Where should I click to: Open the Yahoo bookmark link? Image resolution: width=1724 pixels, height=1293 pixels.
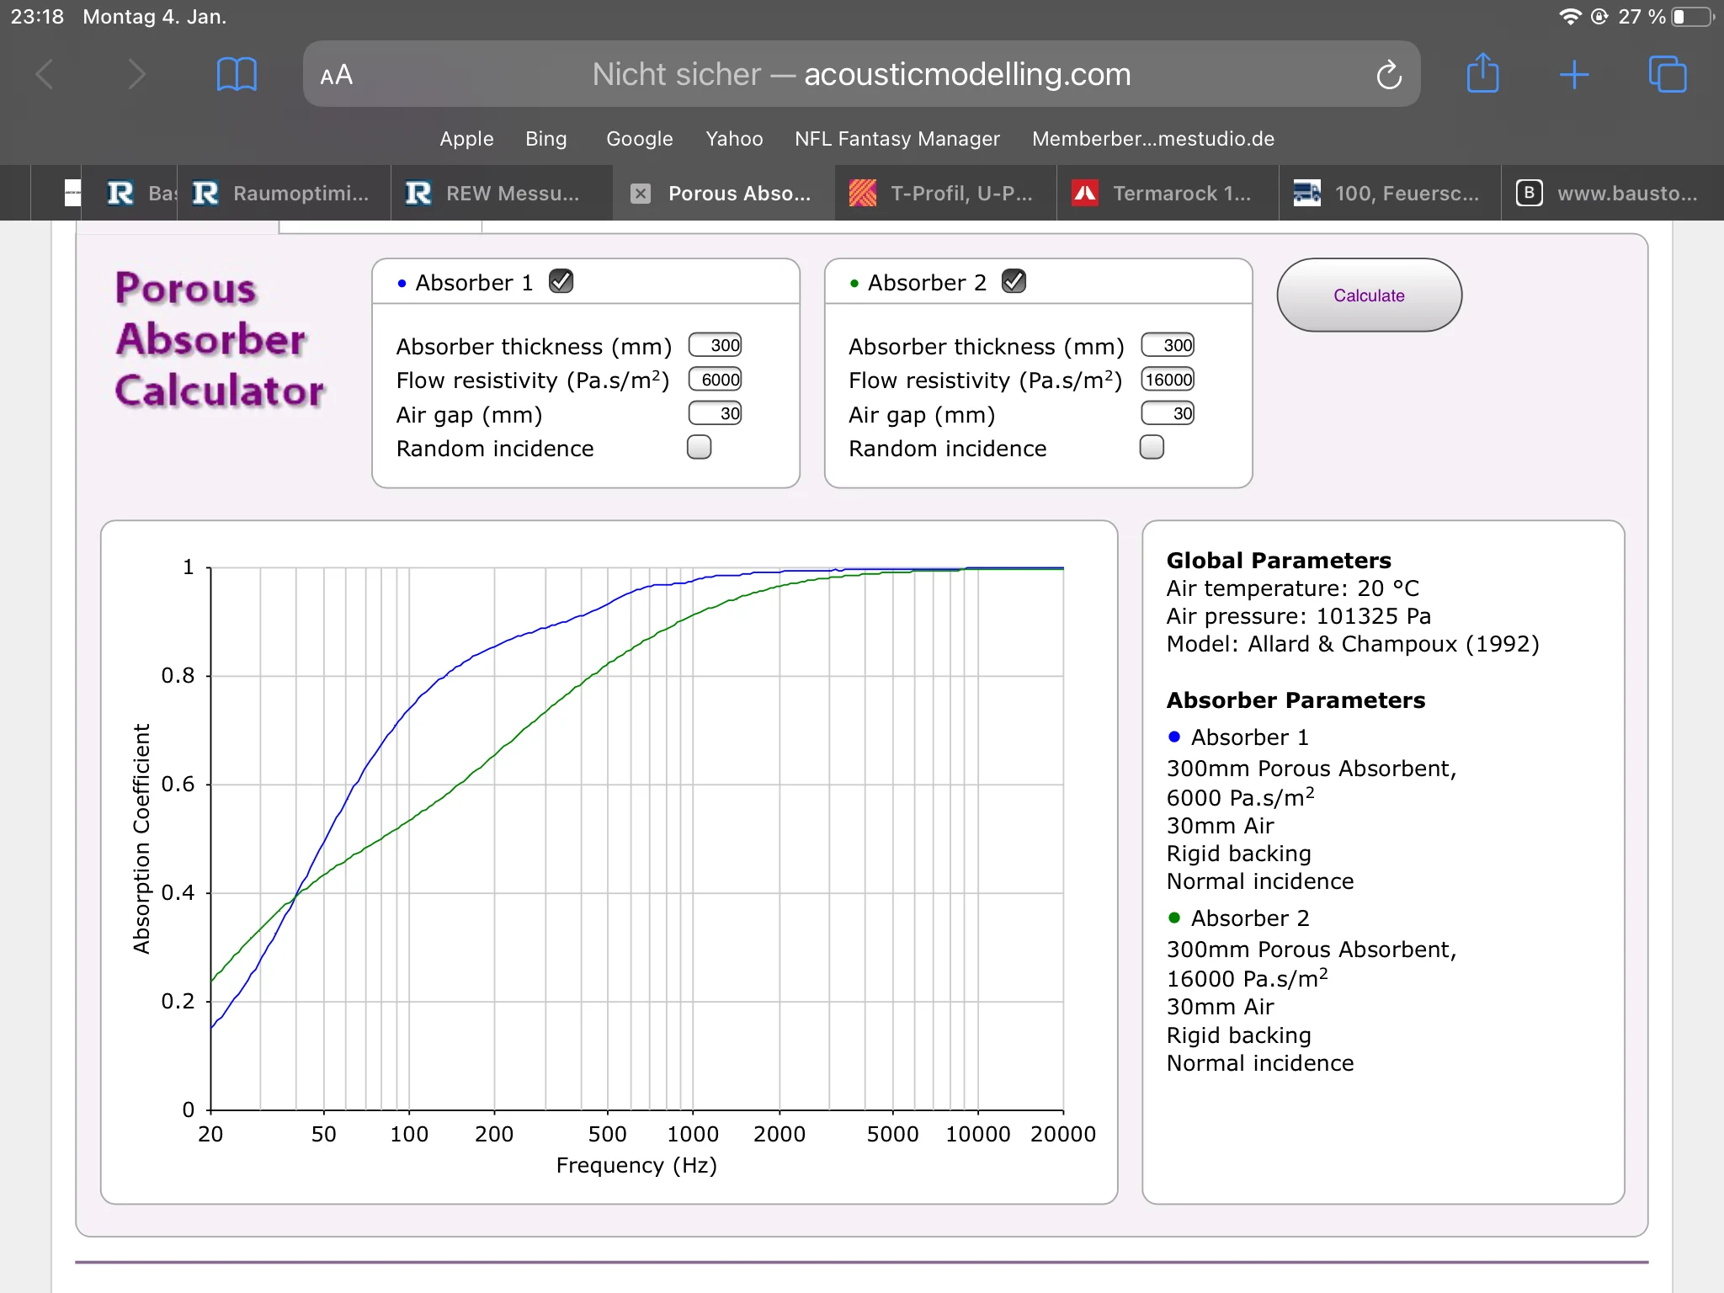[x=734, y=139]
